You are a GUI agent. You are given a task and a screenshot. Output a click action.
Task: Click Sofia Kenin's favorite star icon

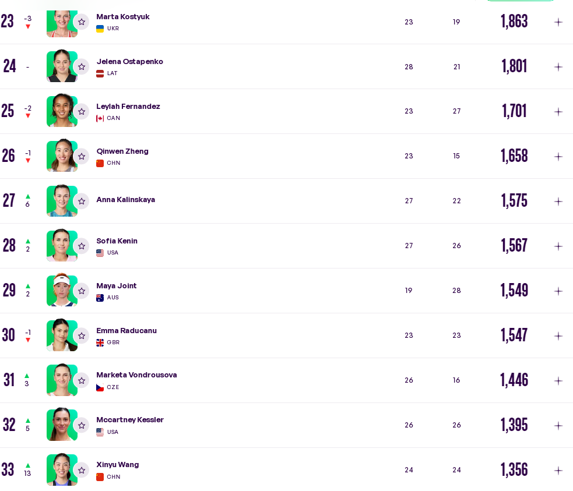[82, 246]
